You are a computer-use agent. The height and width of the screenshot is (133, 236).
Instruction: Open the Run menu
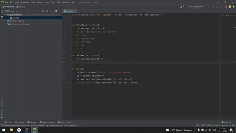[47, 3]
